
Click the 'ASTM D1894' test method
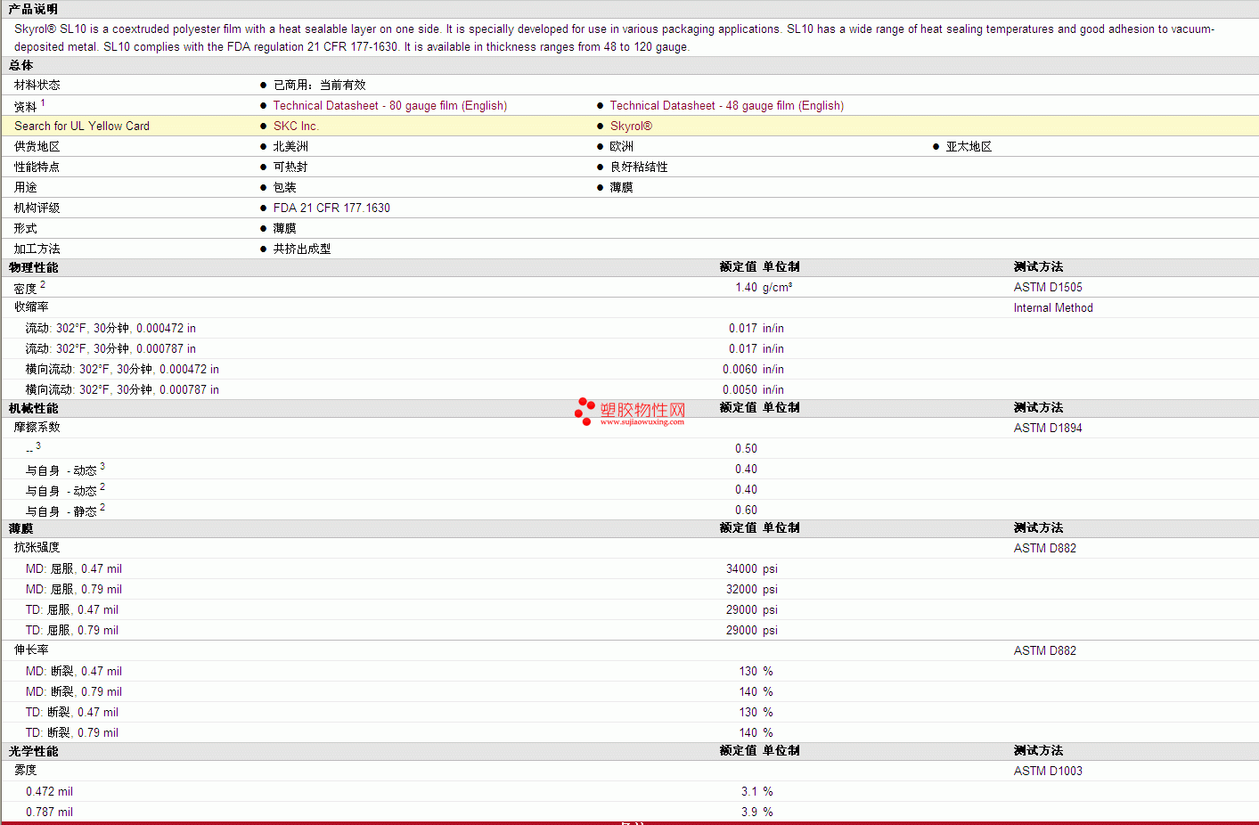pyautogui.click(x=1048, y=428)
